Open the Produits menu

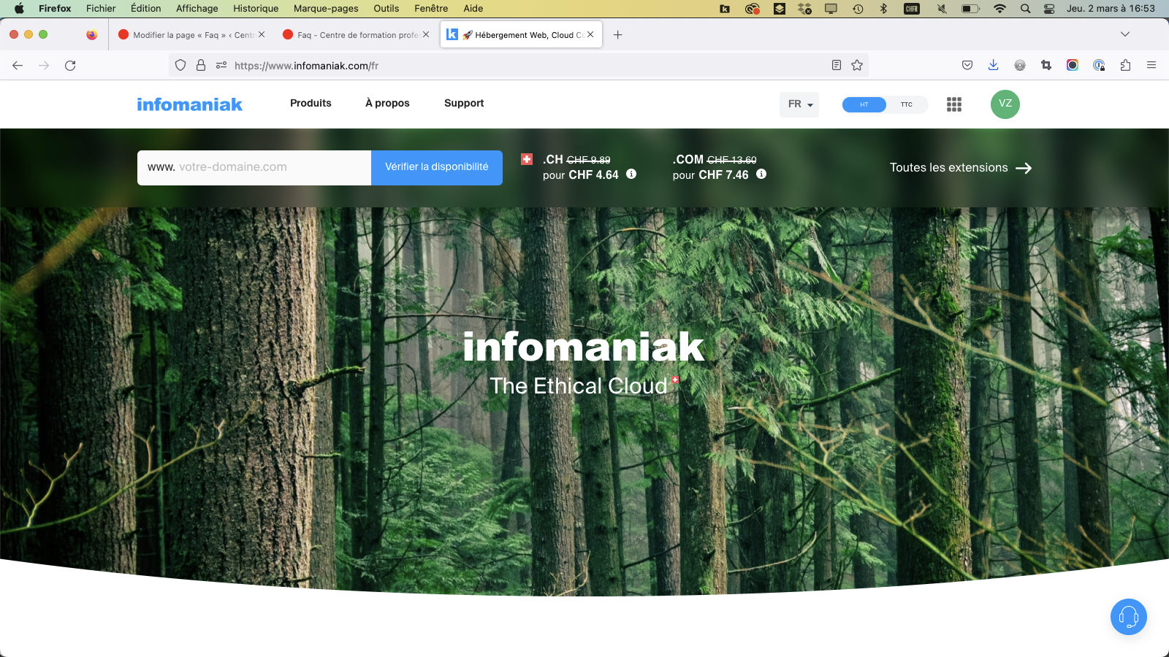pyautogui.click(x=311, y=103)
